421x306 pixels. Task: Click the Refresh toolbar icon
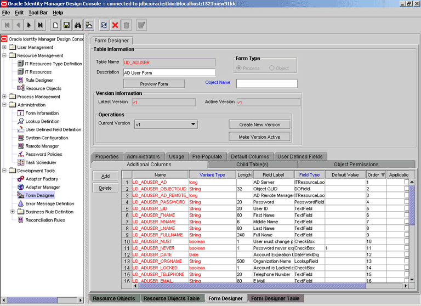[104, 25]
